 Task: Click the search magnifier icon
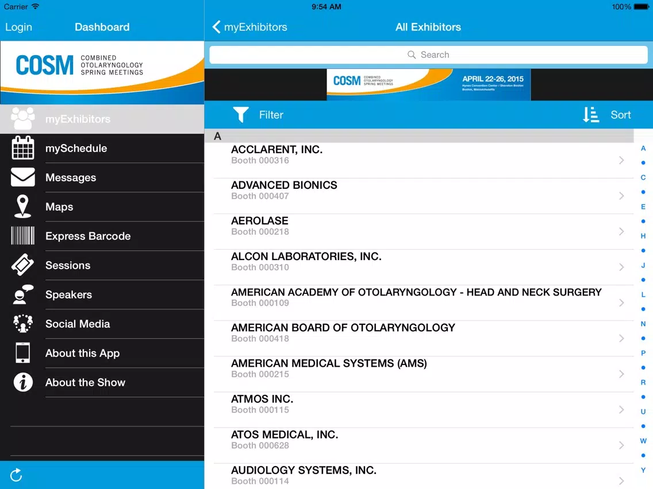[x=412, y=55]
